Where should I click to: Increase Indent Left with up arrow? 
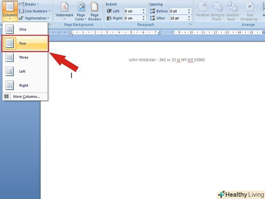[x=143, y=10]
